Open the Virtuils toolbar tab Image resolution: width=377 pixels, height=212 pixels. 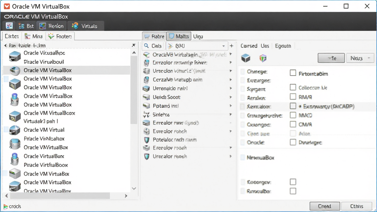pyautogui.click(x=85, y=26)
